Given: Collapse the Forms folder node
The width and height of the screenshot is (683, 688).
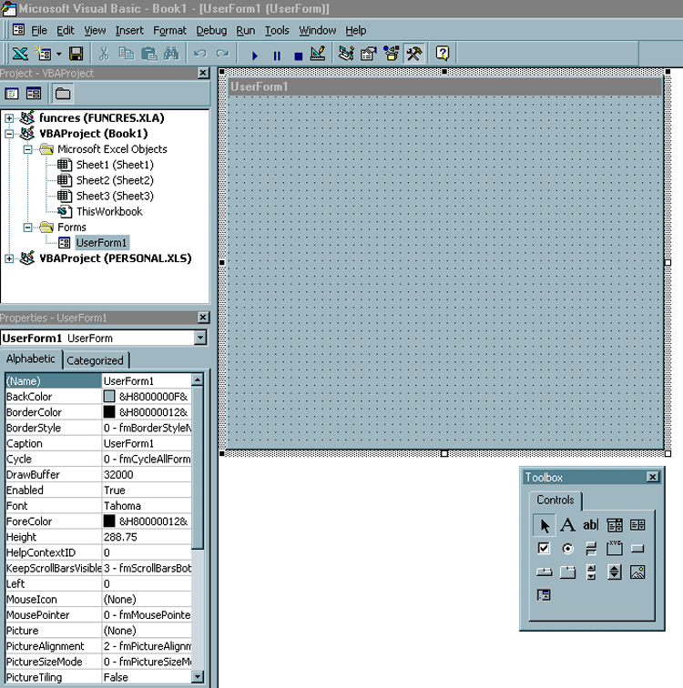Looking at the screenshot, I should pyautogui.click(x=27, y=228).
